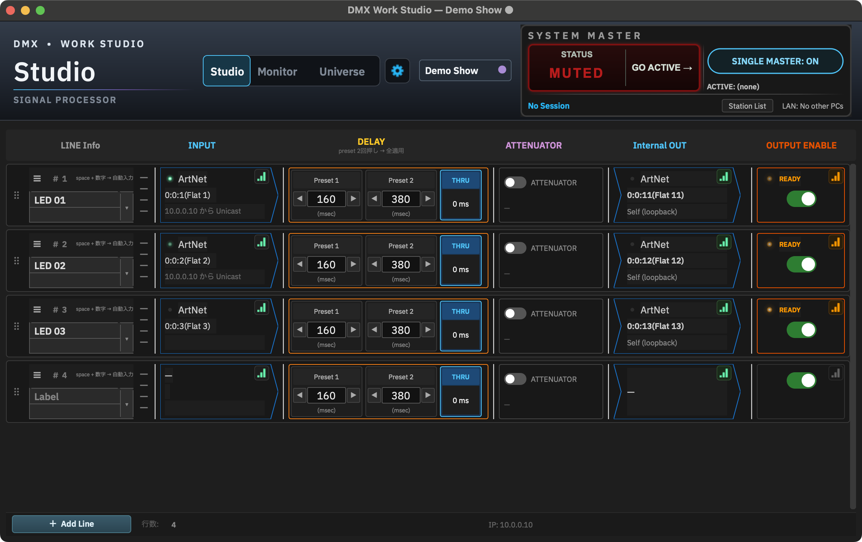
Task: Click the purple dot in the Demo Show selector
Action: coord(502,70)
